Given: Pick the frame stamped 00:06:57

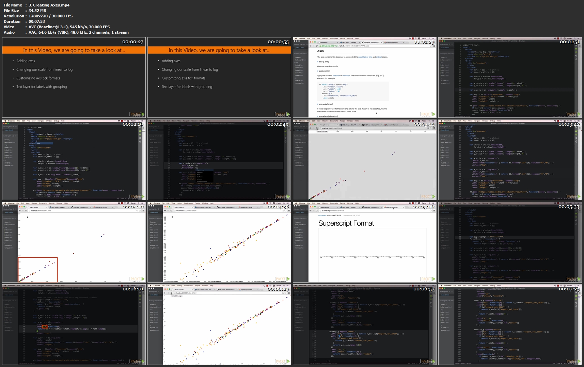Looking at the screenshot, I should (365, 324).
